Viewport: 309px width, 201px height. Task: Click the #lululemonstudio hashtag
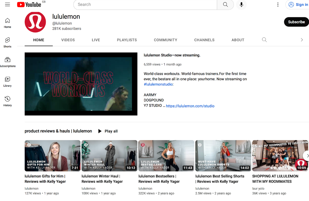[158, 84]
